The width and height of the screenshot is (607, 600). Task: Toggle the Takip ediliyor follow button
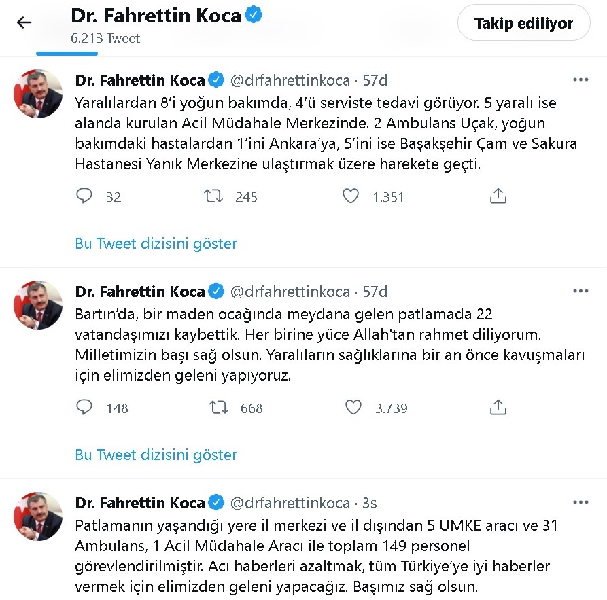click(x=523, y=24)
